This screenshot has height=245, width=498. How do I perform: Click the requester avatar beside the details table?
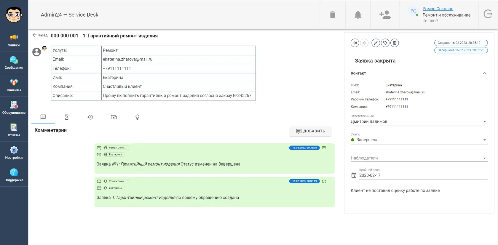tap(36, 52)
